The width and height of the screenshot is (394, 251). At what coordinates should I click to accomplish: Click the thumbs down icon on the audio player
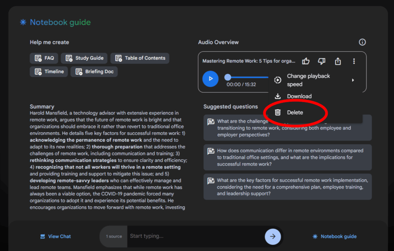pyautogui.click(x=322, y=61)
